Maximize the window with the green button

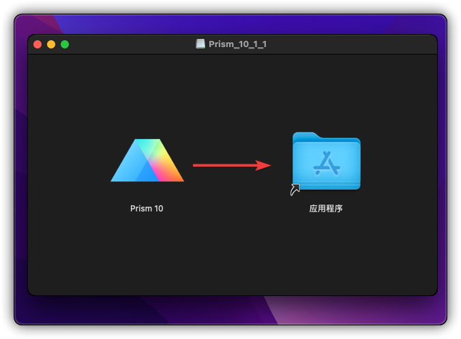[x=65, y=44]
